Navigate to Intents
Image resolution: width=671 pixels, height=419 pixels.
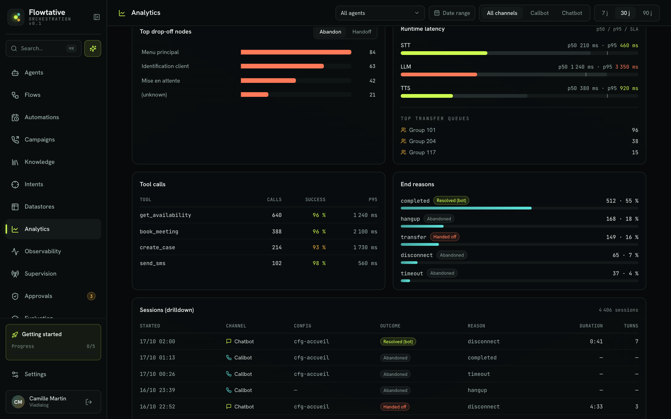[53, 184]
